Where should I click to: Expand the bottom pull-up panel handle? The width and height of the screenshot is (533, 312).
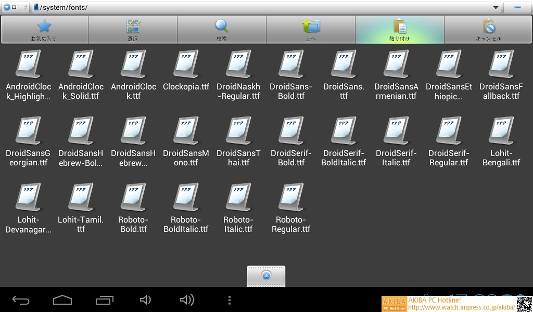266,276
